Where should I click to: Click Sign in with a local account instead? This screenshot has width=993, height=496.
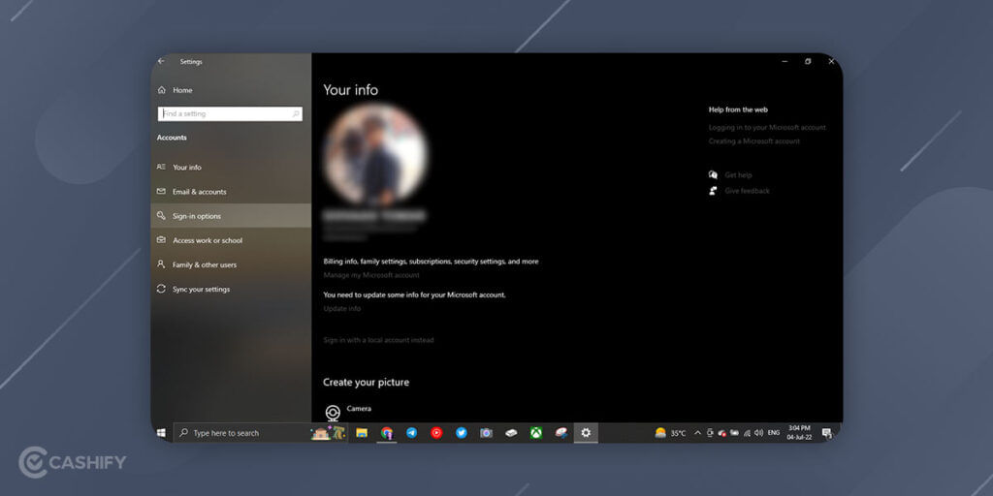coord(379,340)
